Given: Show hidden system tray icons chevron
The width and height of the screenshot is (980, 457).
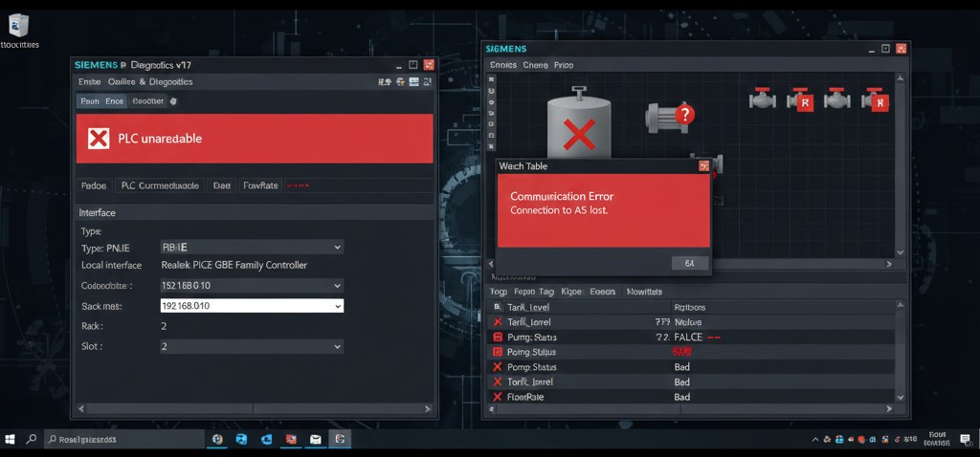Looking at the screenshot, I should 816,440.
